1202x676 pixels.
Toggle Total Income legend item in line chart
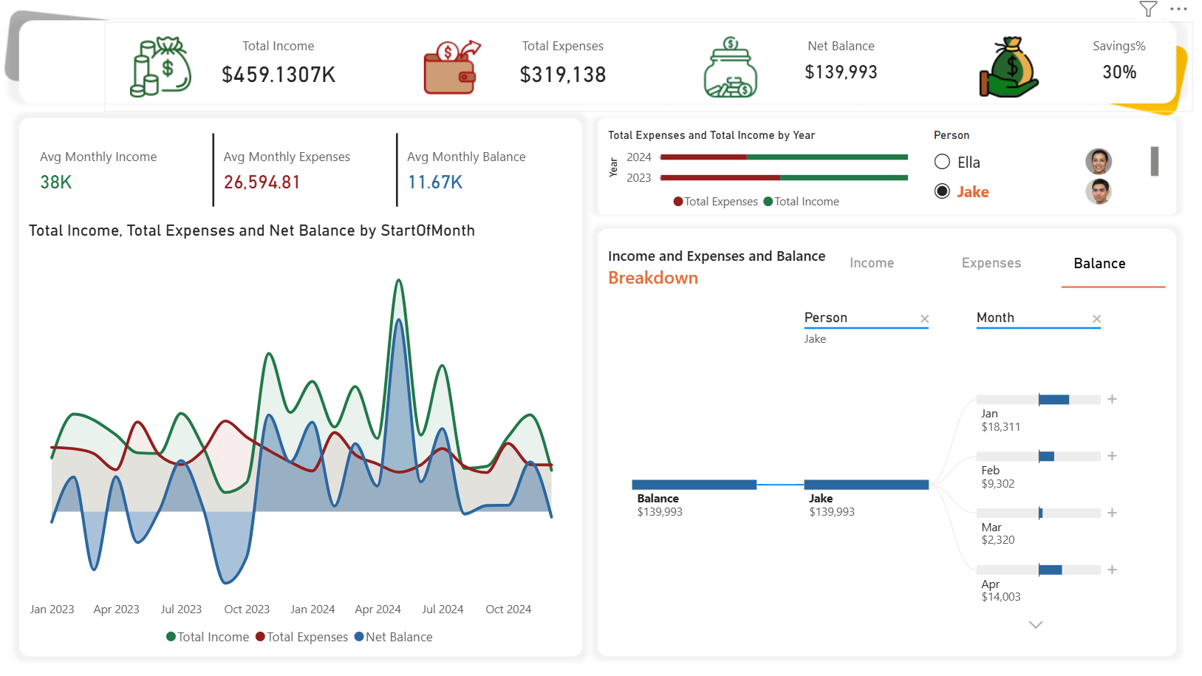pos(208,637)
